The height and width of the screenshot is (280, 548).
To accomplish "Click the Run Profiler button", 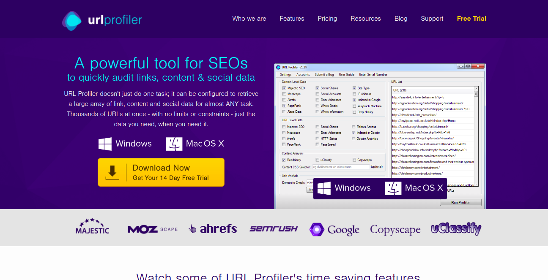I will click(x=460, y=202).
